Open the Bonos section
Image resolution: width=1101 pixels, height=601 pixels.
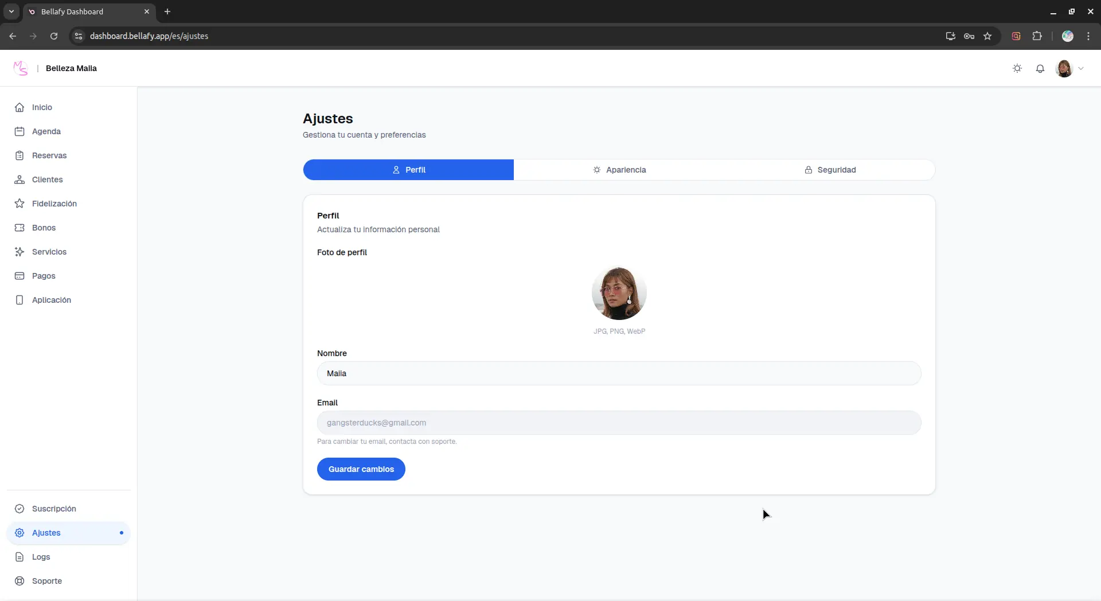coord(44,228)
